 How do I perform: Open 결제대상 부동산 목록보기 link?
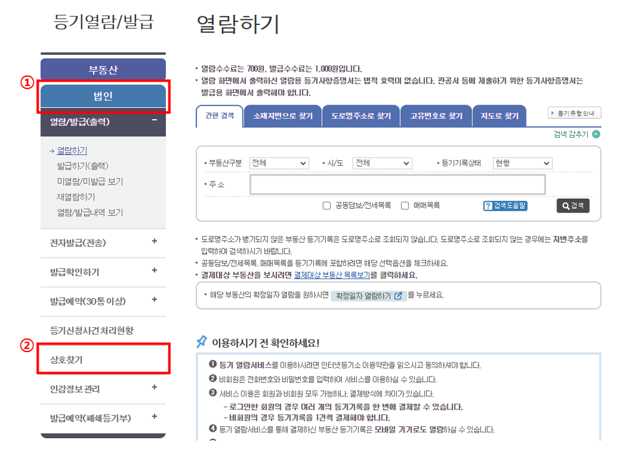coord(332,275)
